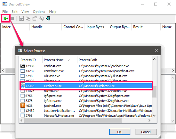Screen dimensions: 176x139
Task: Select the jusched.exe process row
Action: click(86, 106)
